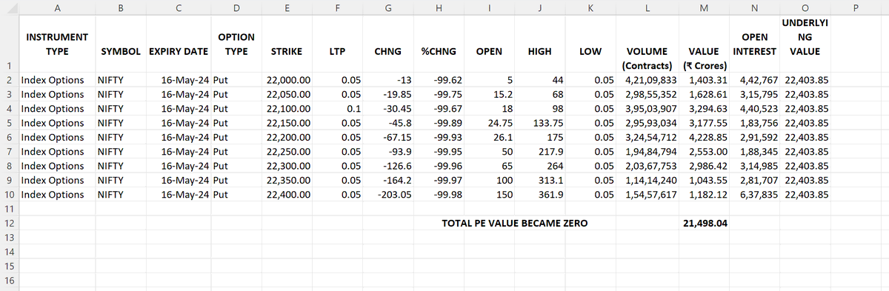
Task: Click the EXPIRY DATE header cell
Action: coord(178,44)
